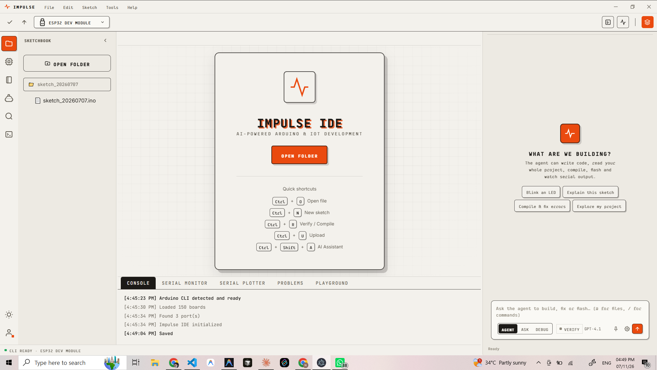Click Open Folder button in Sketchbook panel
657x370 pixels.
(x=67, y=63)
